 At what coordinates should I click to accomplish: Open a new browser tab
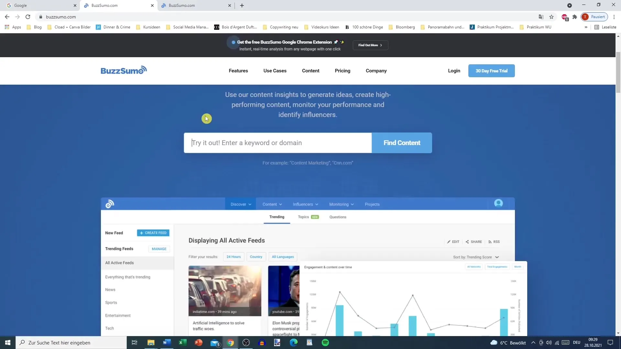click(x=242, y=5)
